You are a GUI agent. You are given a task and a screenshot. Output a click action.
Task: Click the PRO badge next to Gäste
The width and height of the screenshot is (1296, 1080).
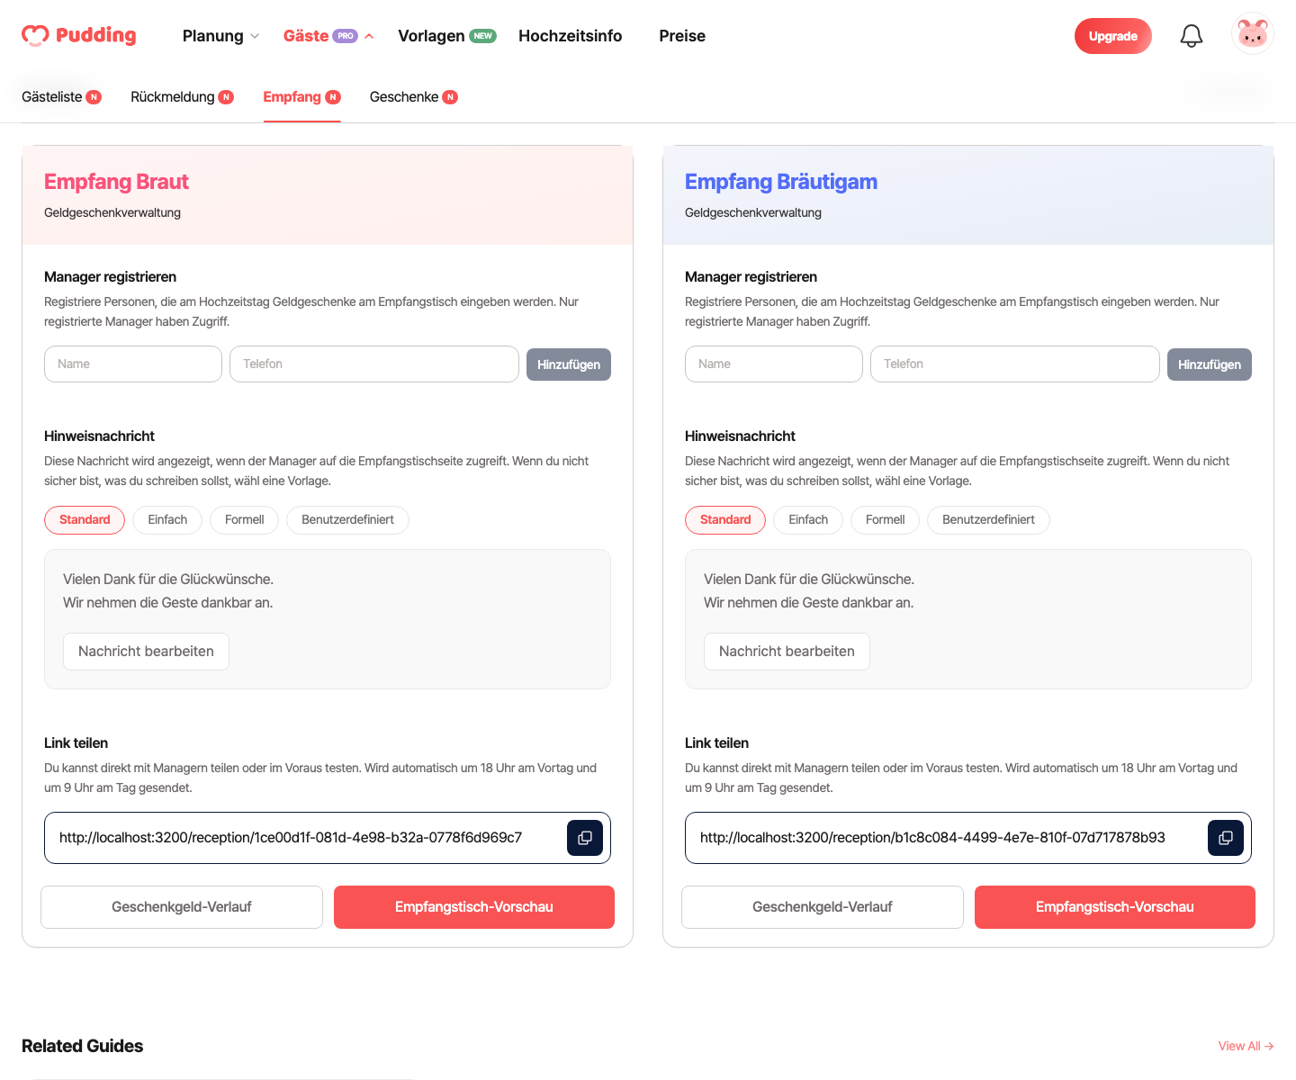346,36
